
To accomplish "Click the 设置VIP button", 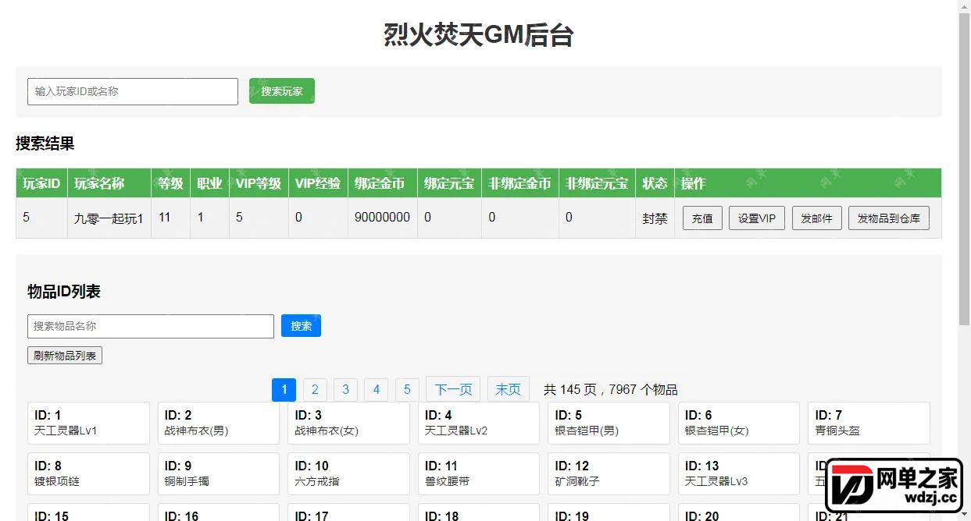I will click(757, 218).
